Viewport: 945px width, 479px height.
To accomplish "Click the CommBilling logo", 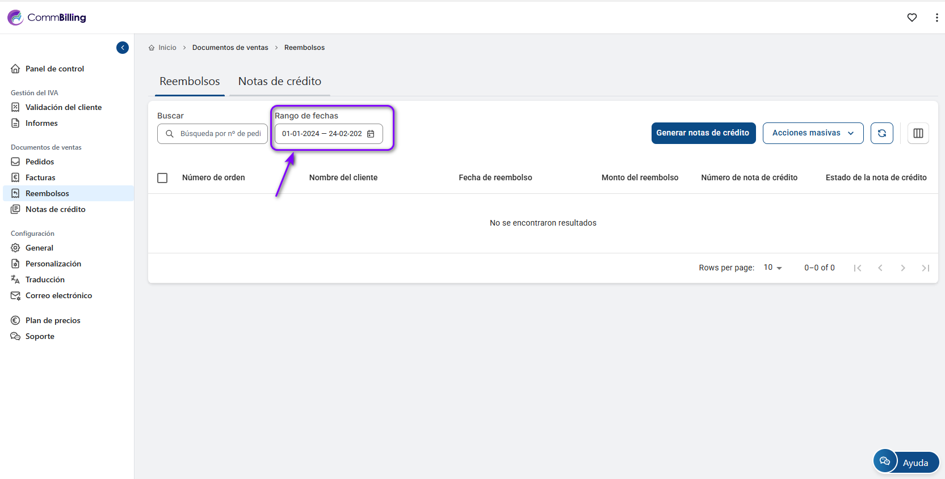I will pos(47,18).
